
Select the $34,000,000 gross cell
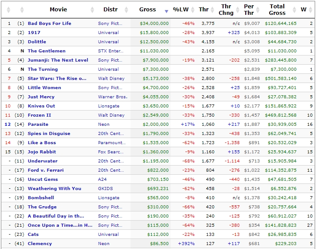[x=154, y=24]
